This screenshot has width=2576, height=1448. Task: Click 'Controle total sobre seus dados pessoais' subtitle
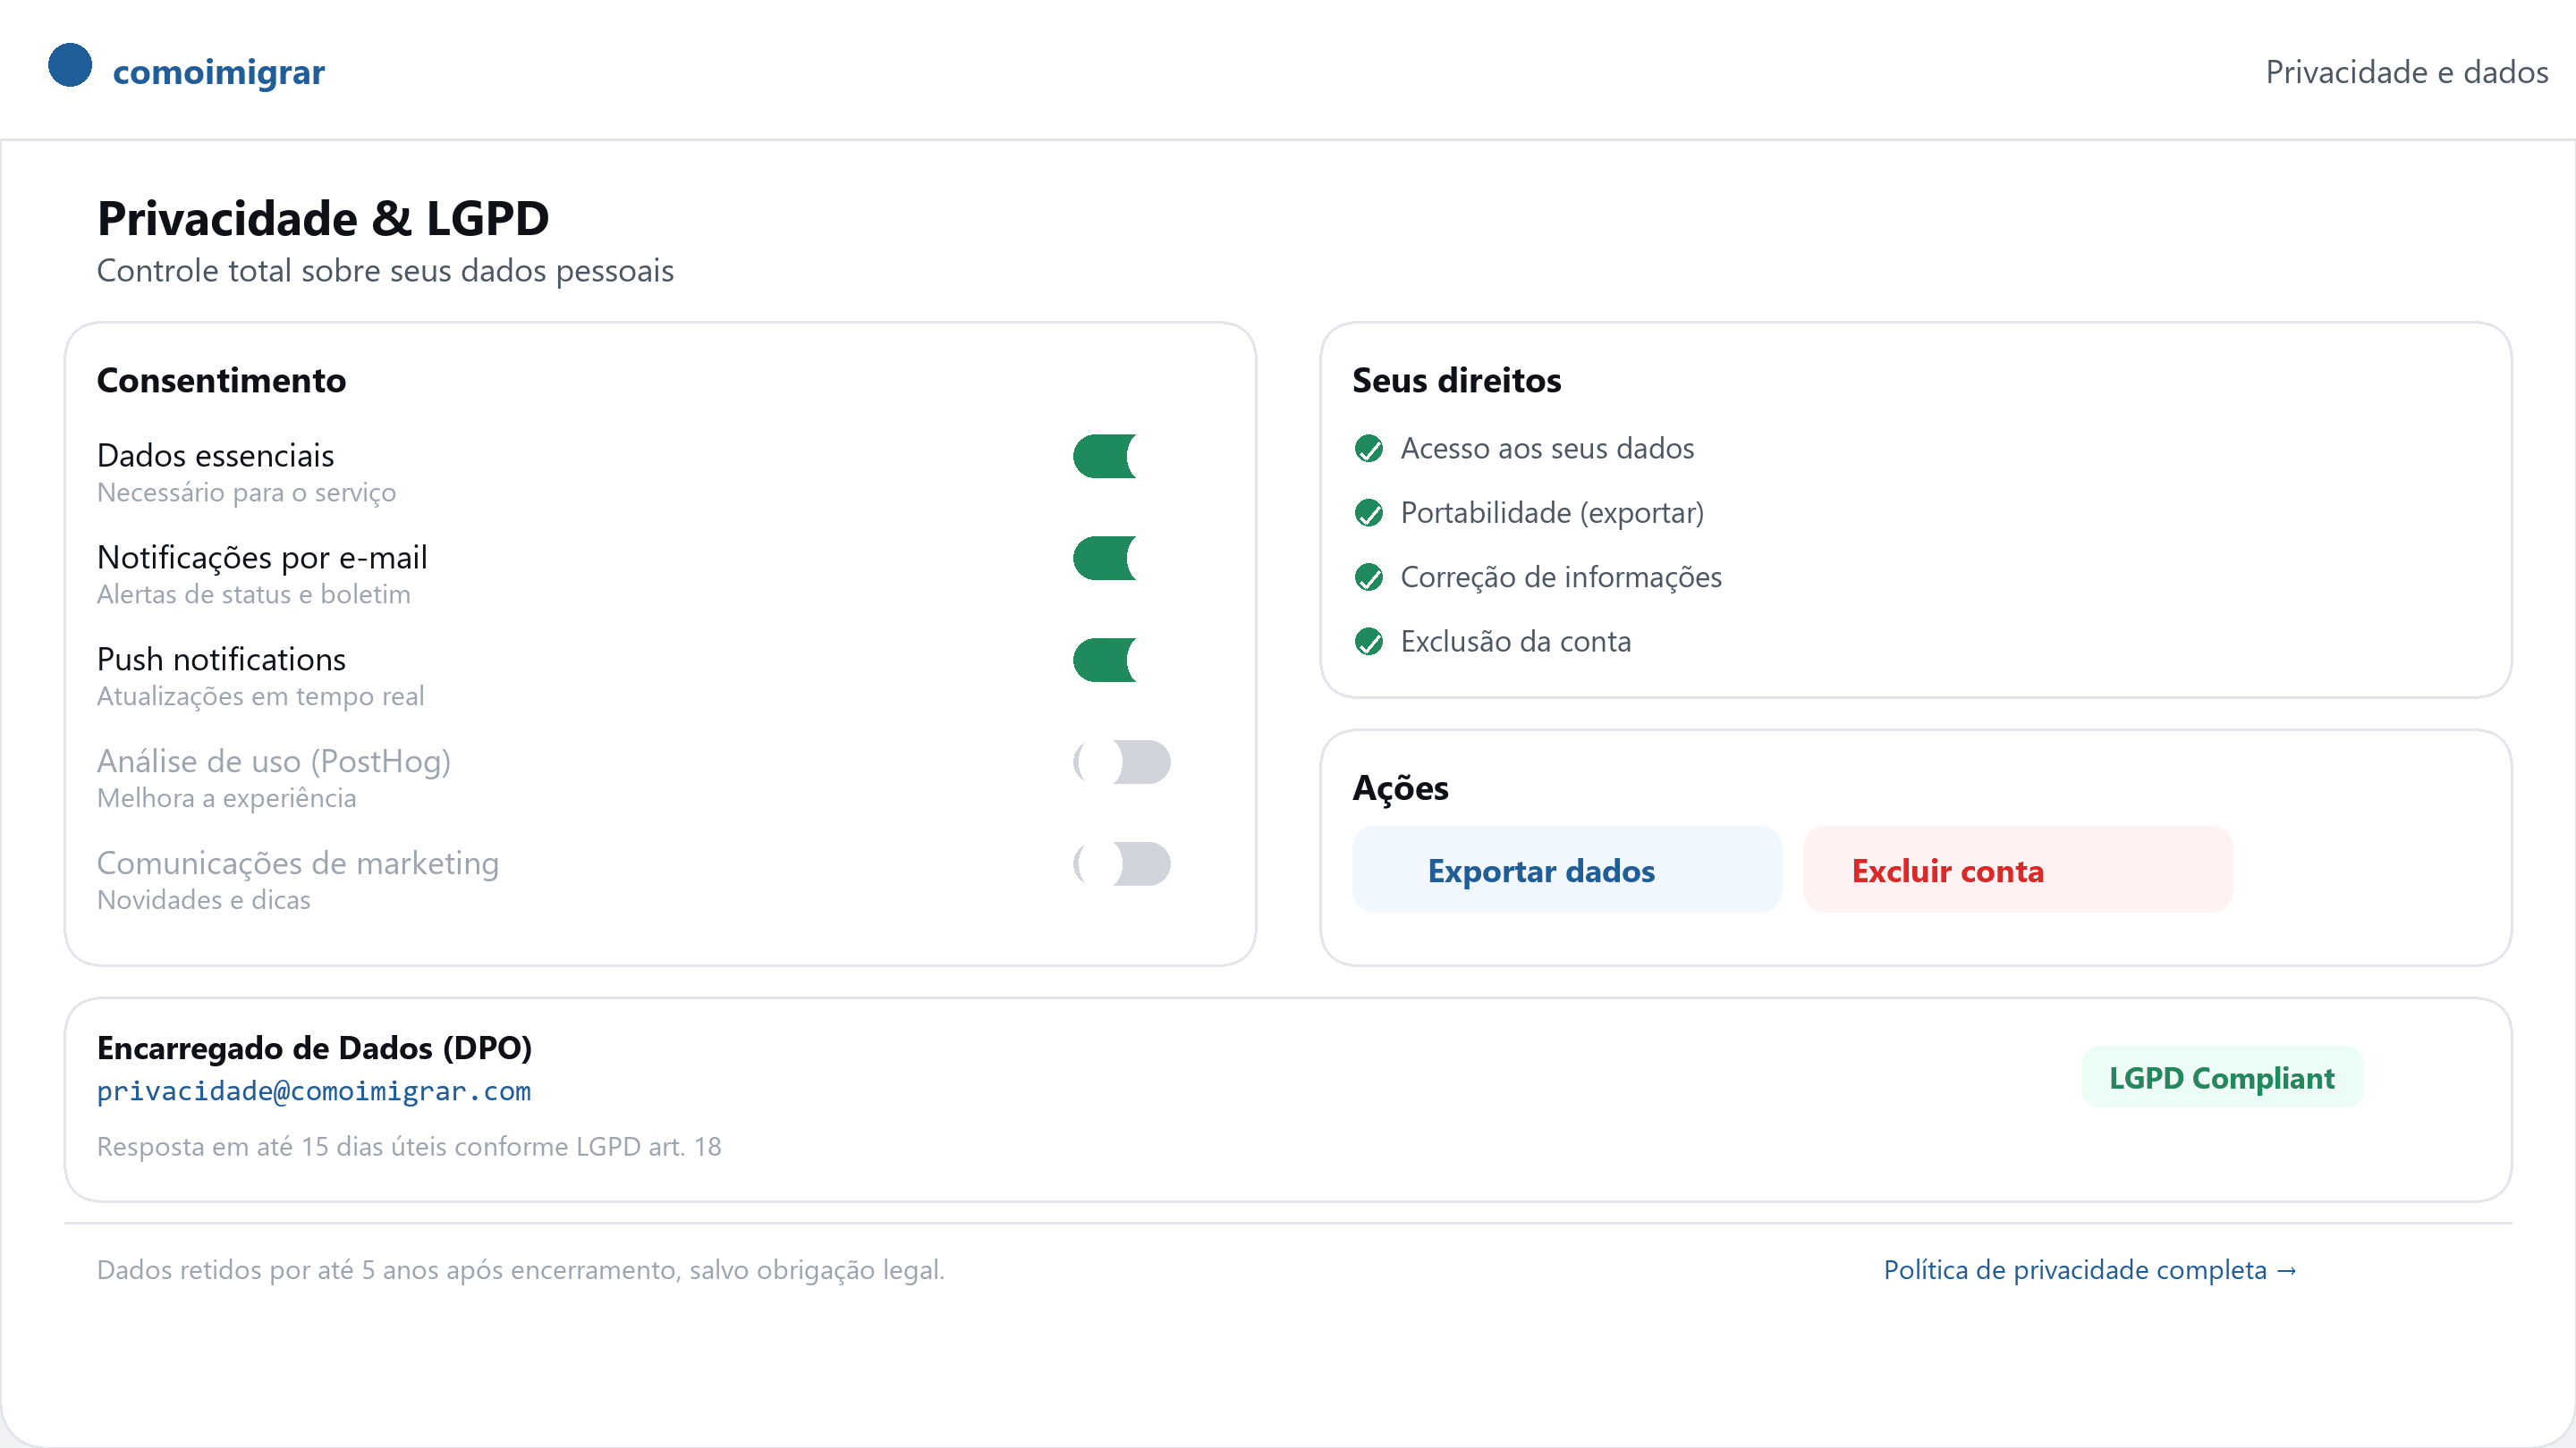pyautogui.click(x=385, y=271)
